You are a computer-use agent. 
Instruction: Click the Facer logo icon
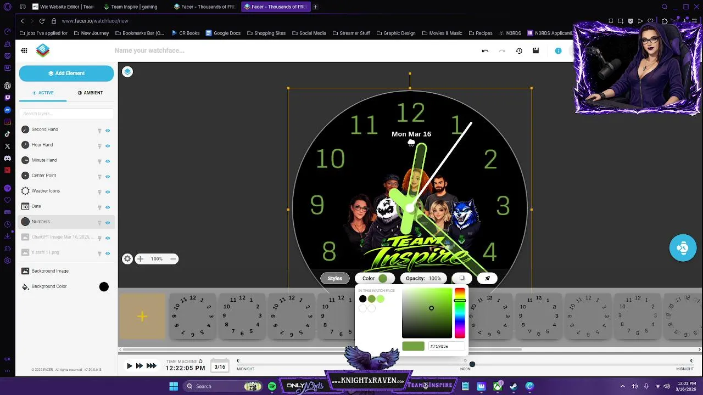pos(43,50)
